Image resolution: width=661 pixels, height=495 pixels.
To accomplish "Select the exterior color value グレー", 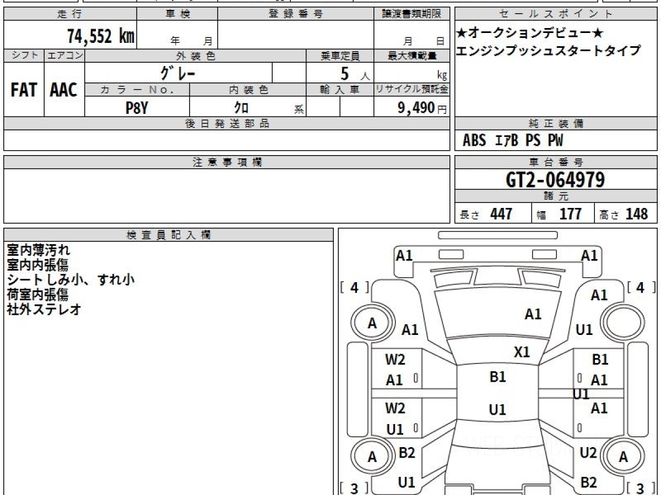I will click(178, 73).
